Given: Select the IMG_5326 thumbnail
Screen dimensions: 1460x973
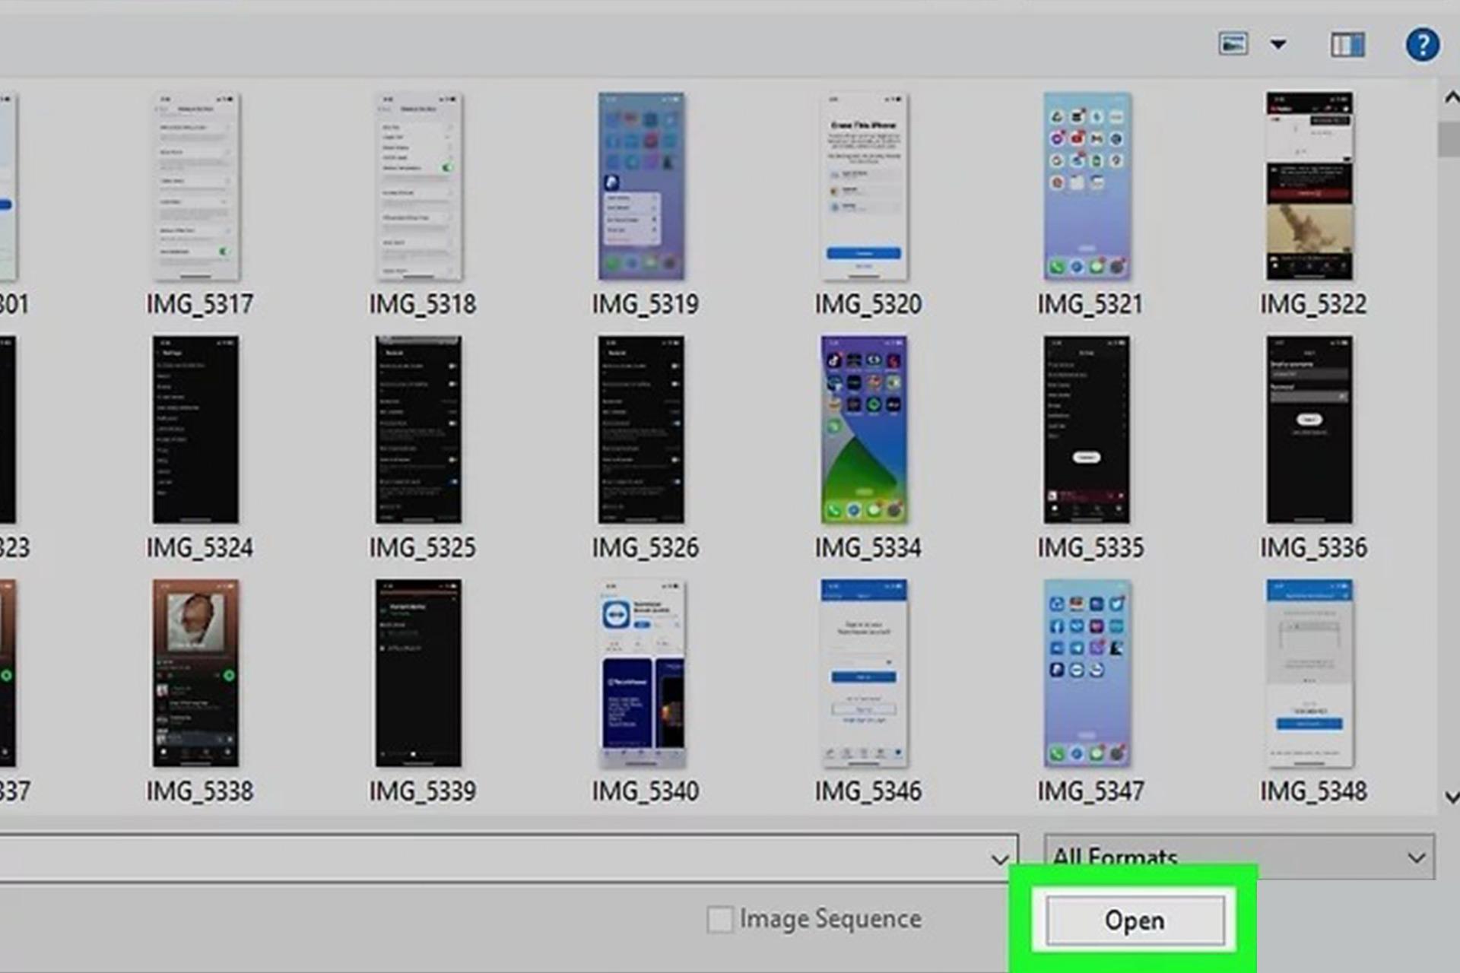Looking at the screenshot, I should pyautogui.click(x=642, y=429).
